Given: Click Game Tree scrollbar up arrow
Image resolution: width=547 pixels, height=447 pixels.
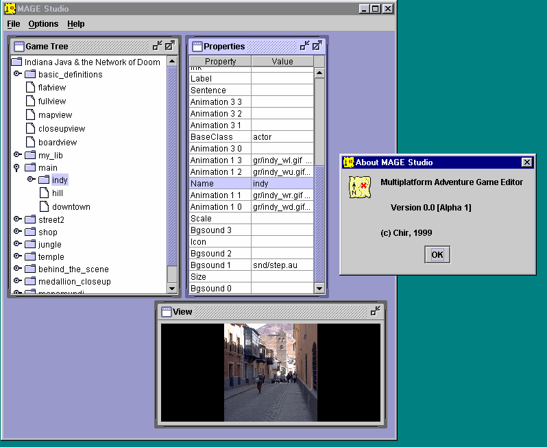Looking at the screenshot, I should [172, 62].
